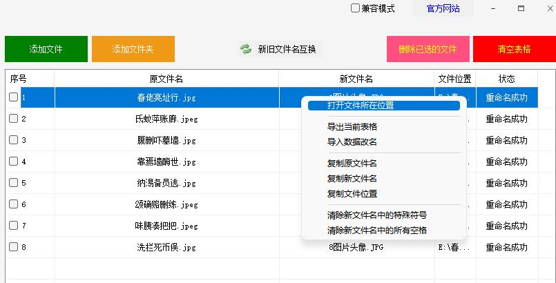Tick the checkbox for row 5

coord(14,183)
